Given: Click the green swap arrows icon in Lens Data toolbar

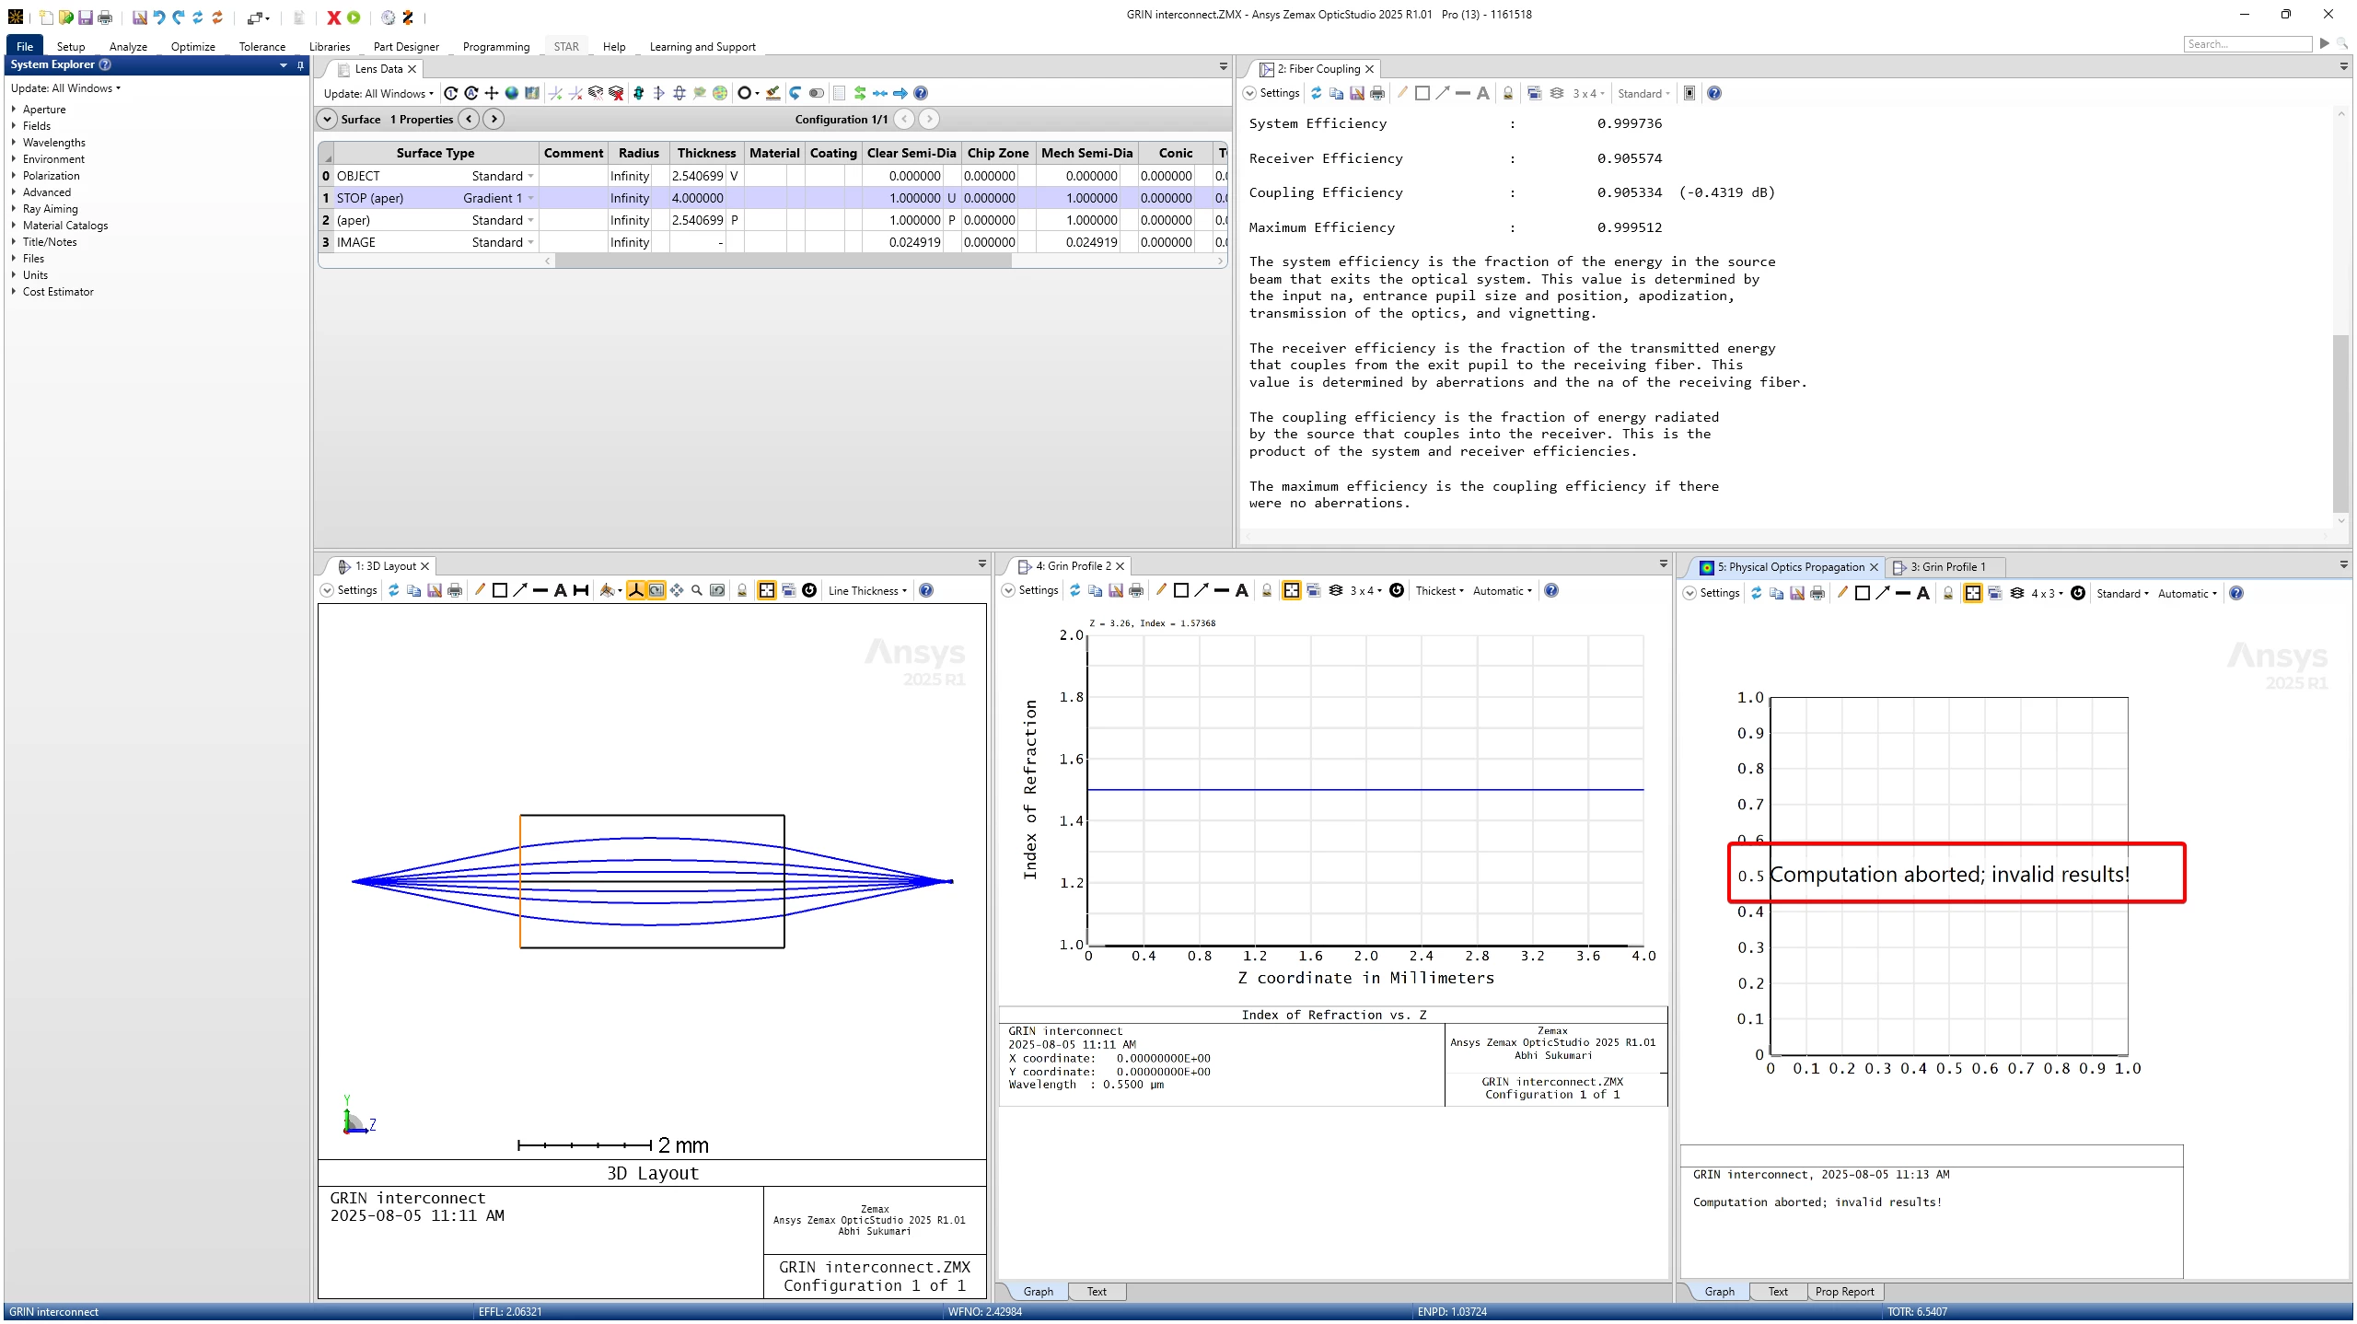Looking at the screenshot, I should pyautogui.click(x=860, y=93).
